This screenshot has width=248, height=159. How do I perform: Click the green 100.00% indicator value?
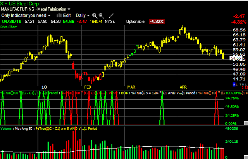pyautogui.click(x=233, y=93)
